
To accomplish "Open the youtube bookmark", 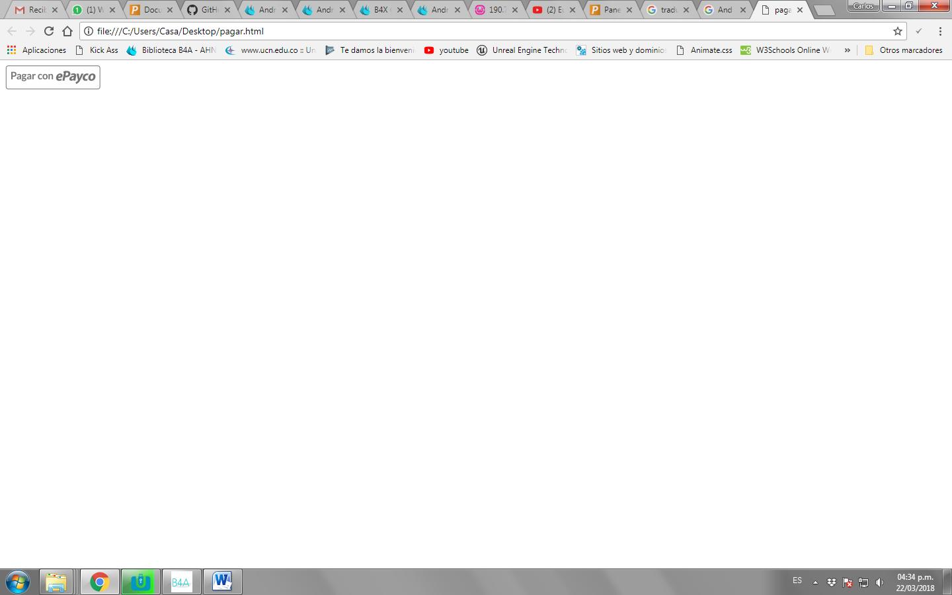I will pos(446,50).
